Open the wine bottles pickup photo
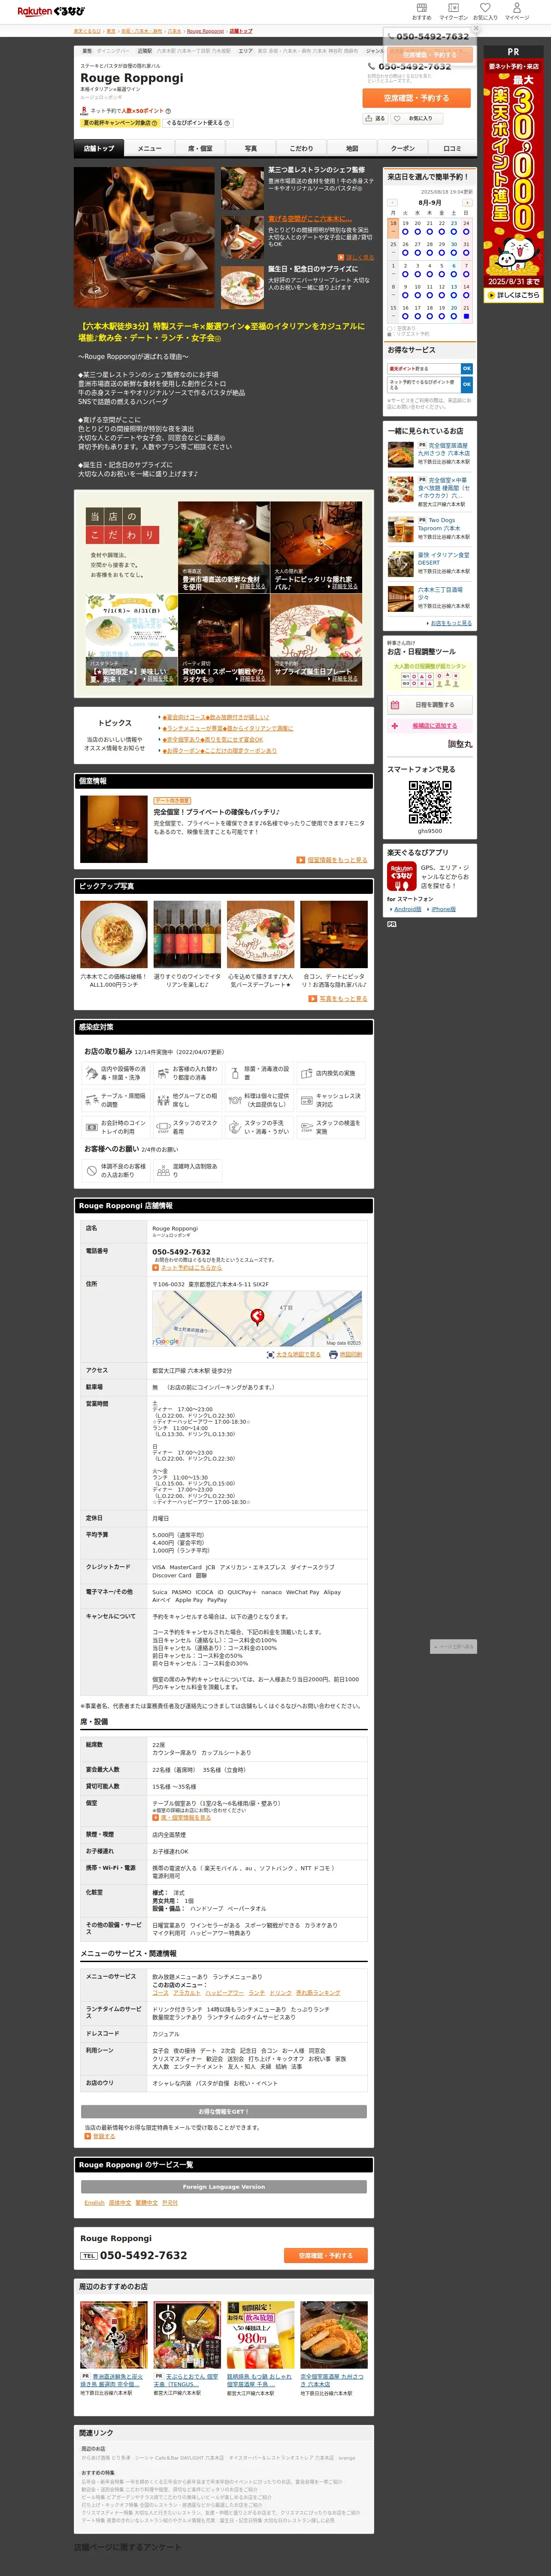 (187, 934)
